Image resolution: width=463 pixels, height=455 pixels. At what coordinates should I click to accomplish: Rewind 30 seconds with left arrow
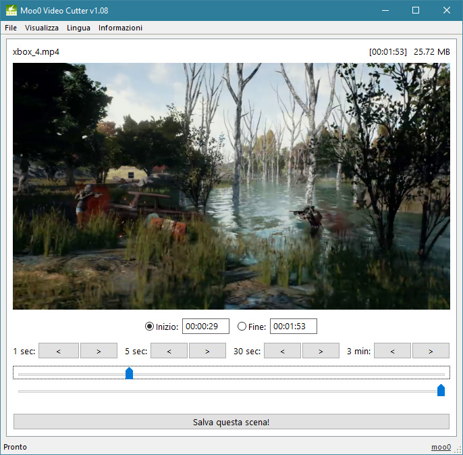point(282,351)
